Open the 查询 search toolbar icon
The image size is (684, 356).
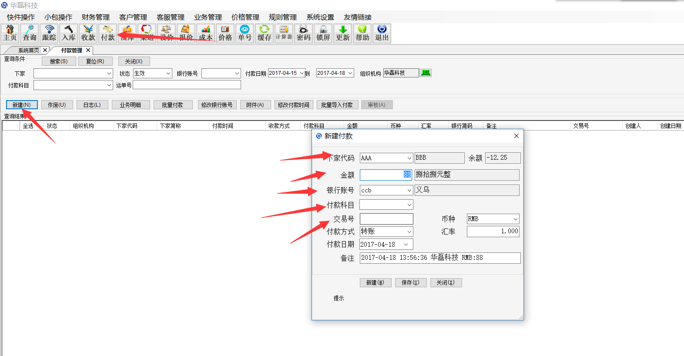[x=30, y=33]
